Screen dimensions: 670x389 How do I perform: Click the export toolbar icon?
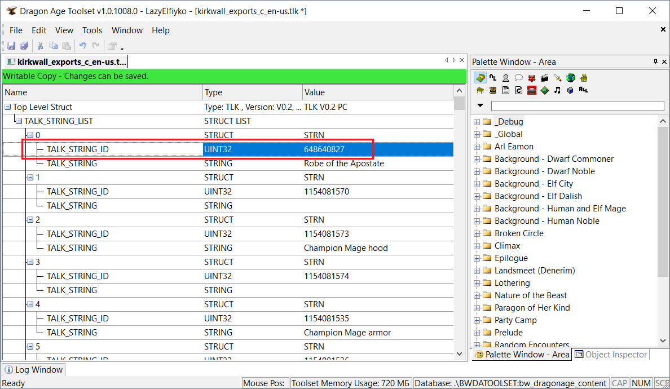click(x=112, y=46)
